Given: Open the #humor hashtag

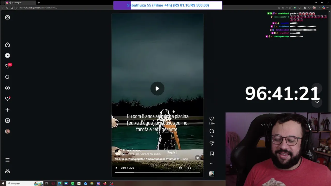Looking at the screenshot, I should click(171, 159).
